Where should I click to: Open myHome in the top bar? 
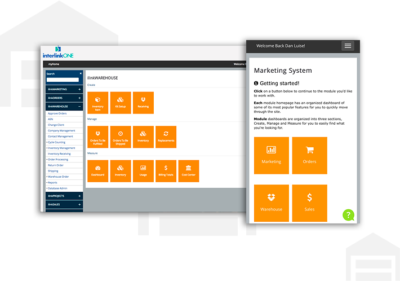point(54,64)
